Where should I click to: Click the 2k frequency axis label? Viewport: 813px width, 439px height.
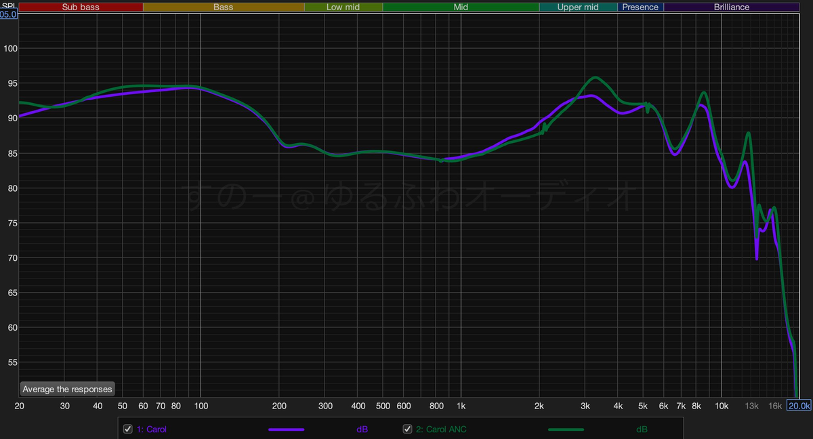point(539,406)
